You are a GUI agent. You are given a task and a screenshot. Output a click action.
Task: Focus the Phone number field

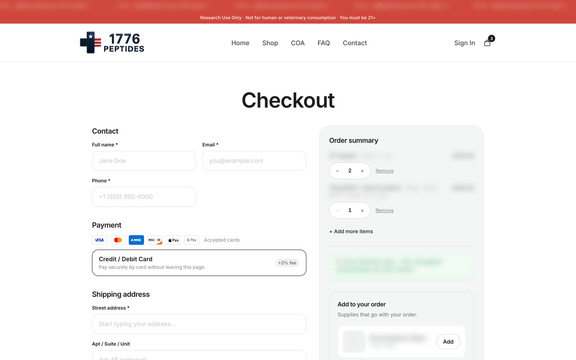(144, 197)
